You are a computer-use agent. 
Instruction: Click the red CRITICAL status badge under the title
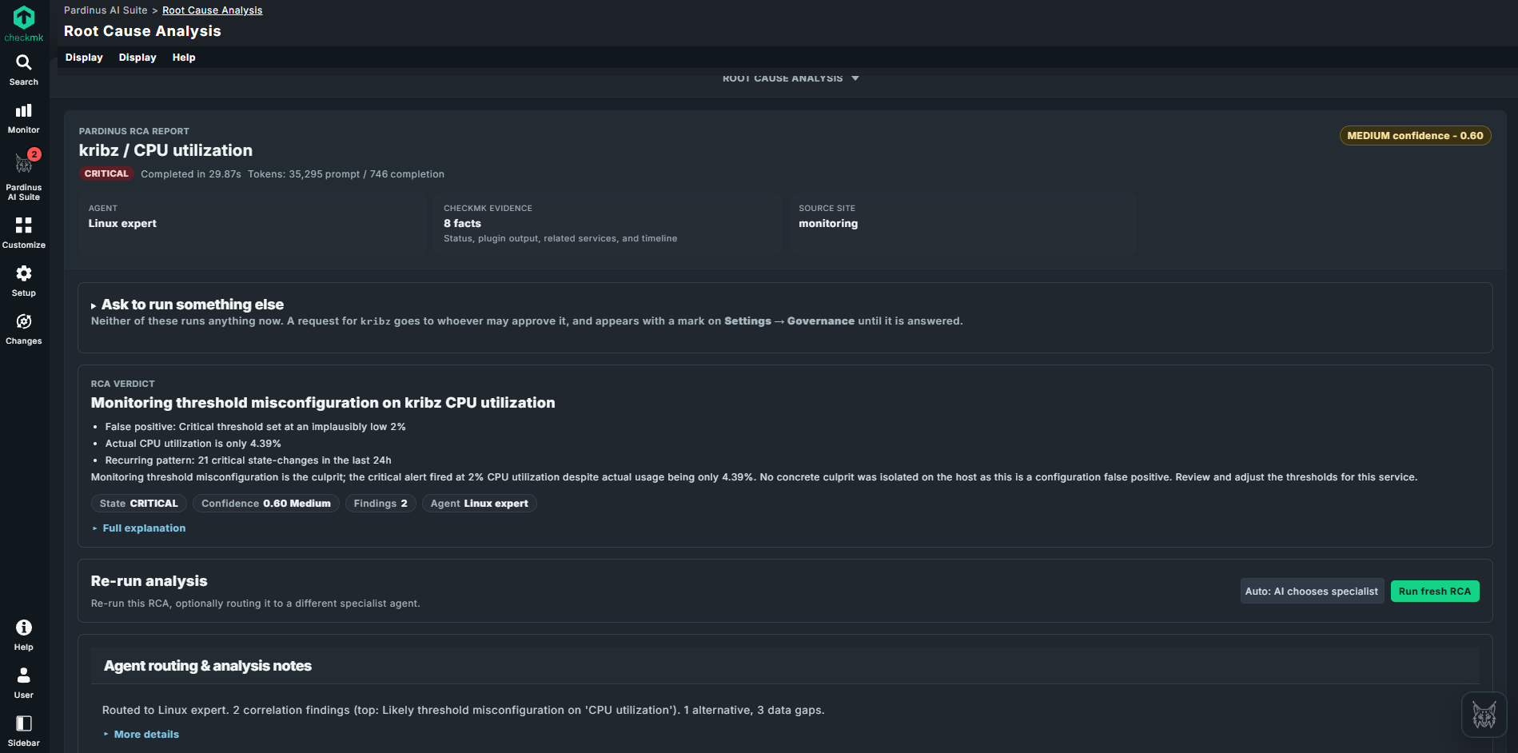tap(106, 173)
